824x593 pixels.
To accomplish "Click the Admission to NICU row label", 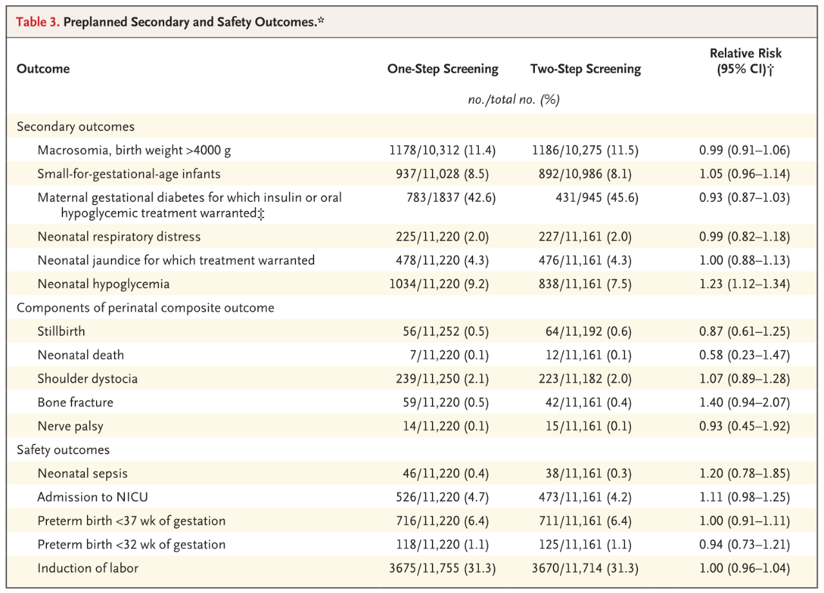I will point(95,497).
